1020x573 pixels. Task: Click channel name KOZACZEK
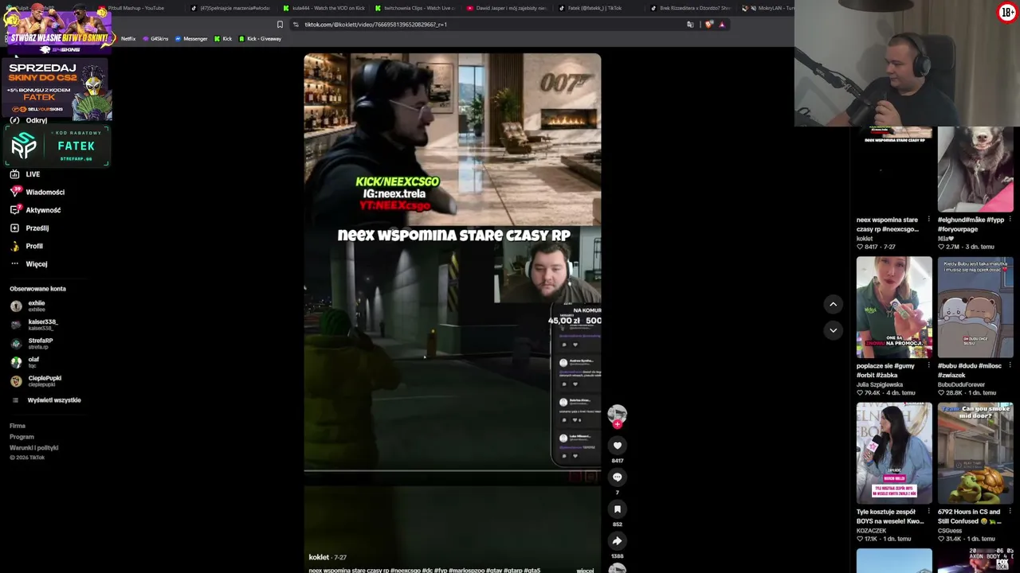871,531
